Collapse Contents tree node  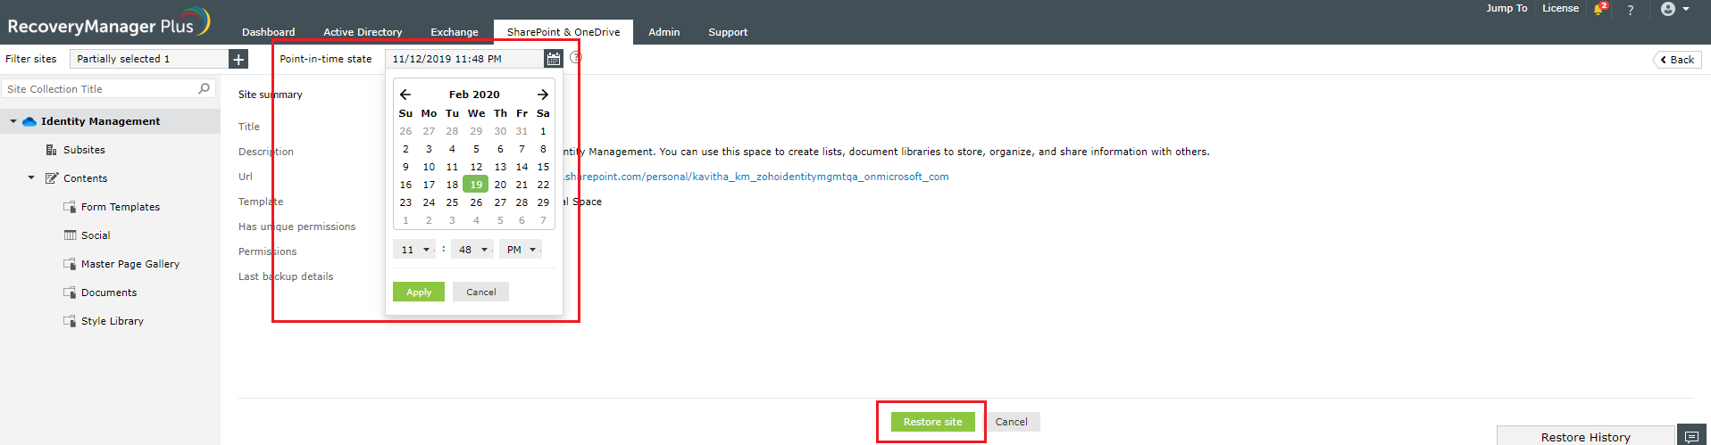tap(31, 177)
